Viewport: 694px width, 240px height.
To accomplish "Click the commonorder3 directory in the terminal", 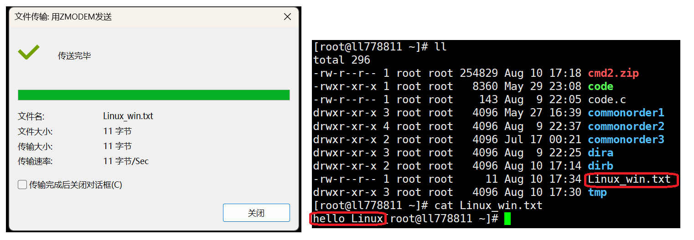I will click(626, 139).
